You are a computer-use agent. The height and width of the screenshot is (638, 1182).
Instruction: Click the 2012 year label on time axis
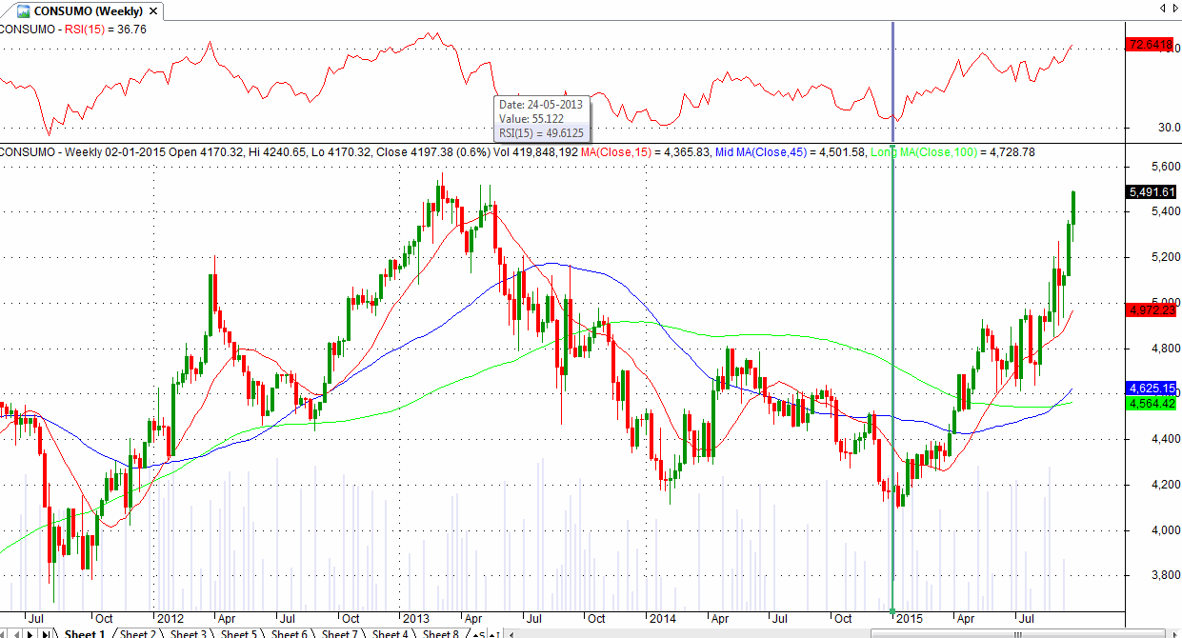(170, 618)
